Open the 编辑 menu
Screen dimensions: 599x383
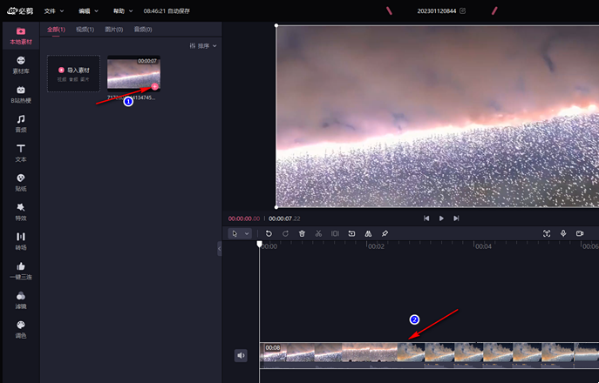pos(88,11)
